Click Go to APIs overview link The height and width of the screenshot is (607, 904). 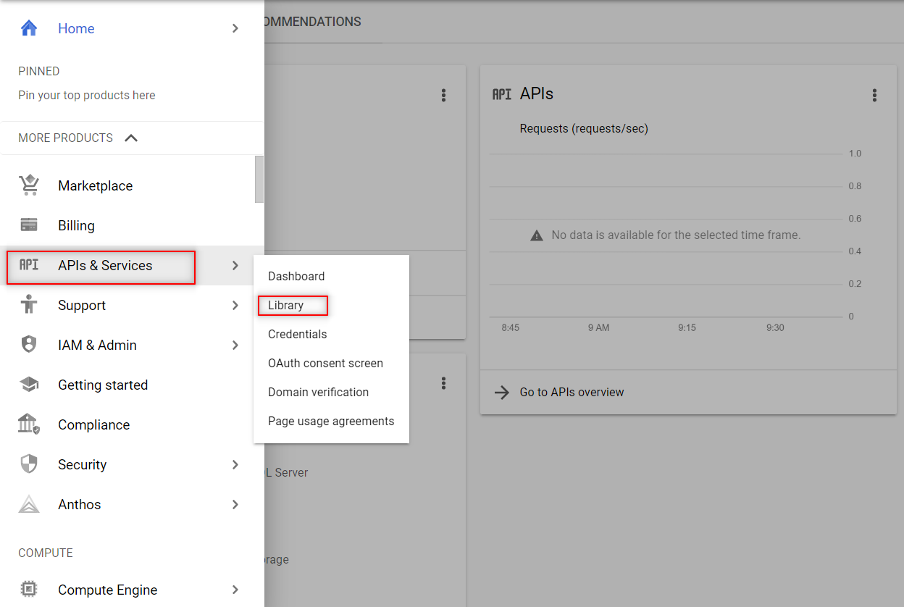point(572,392)
